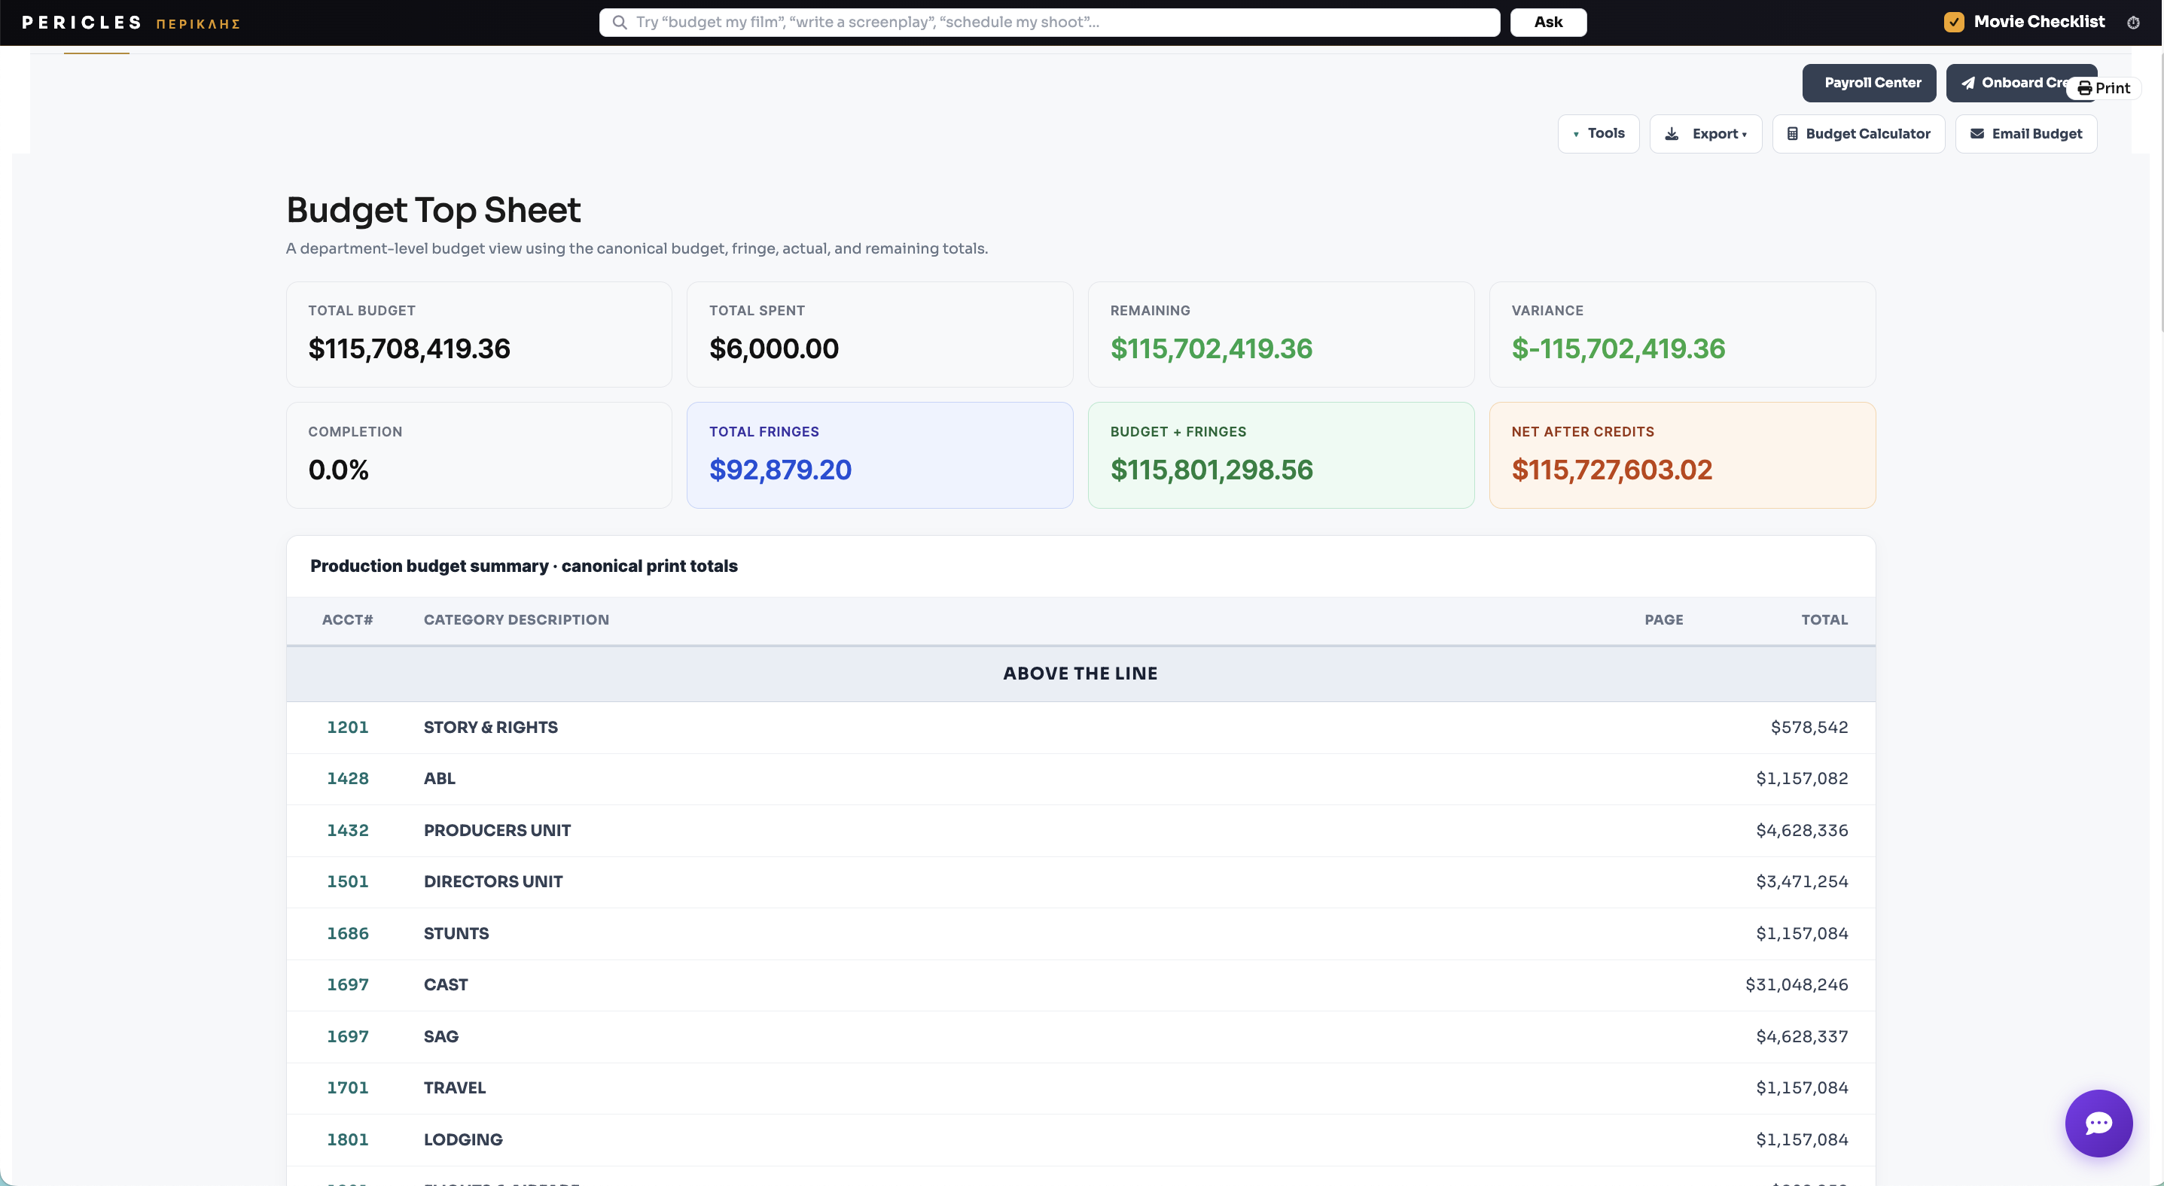Viewport: 2164px width, 1186px height.
Task: Open account number 1501
Action: coord(348,881)
